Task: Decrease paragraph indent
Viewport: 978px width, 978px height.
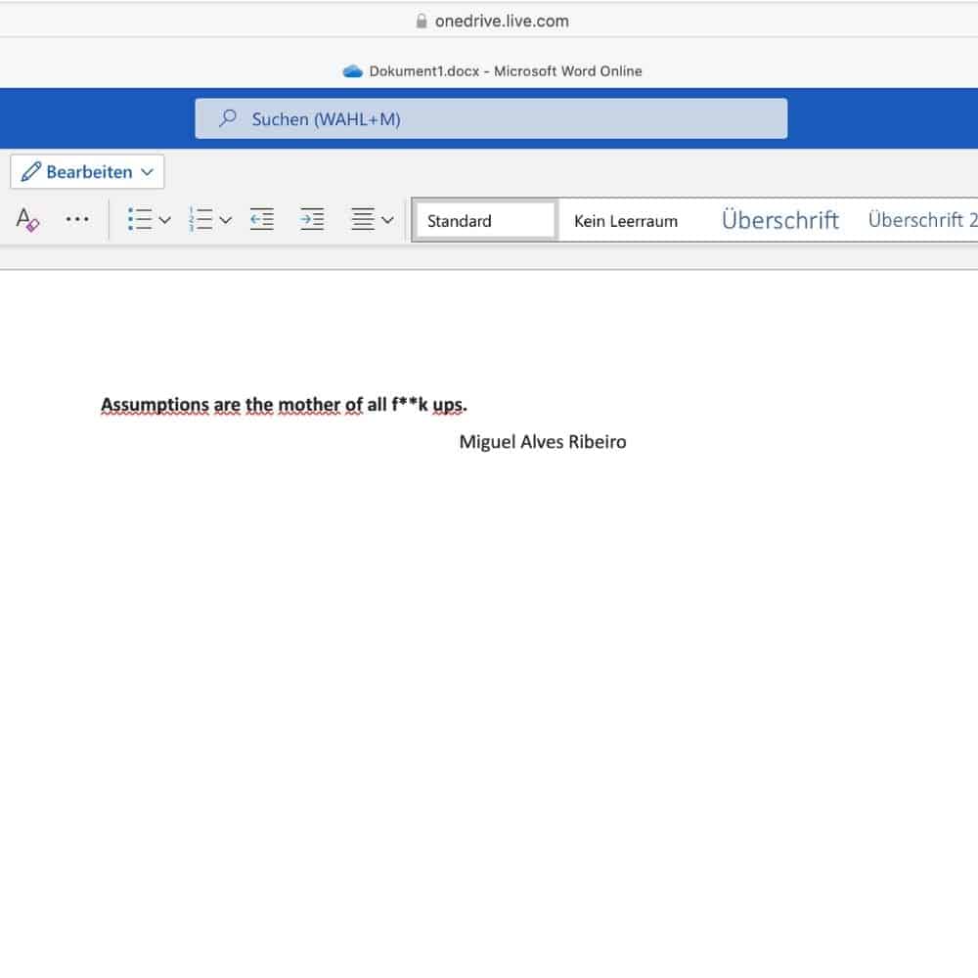Action: click(262, 219)
